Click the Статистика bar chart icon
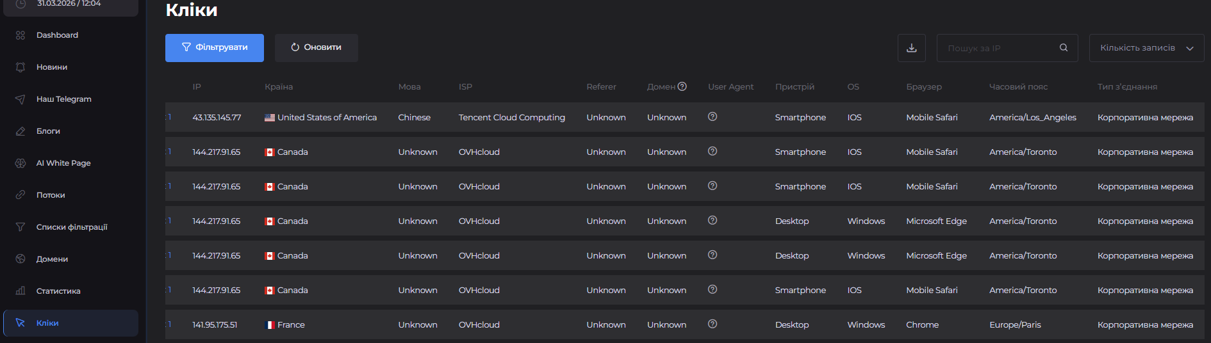Screen dimensions: 1211x343 pos(21,291)
